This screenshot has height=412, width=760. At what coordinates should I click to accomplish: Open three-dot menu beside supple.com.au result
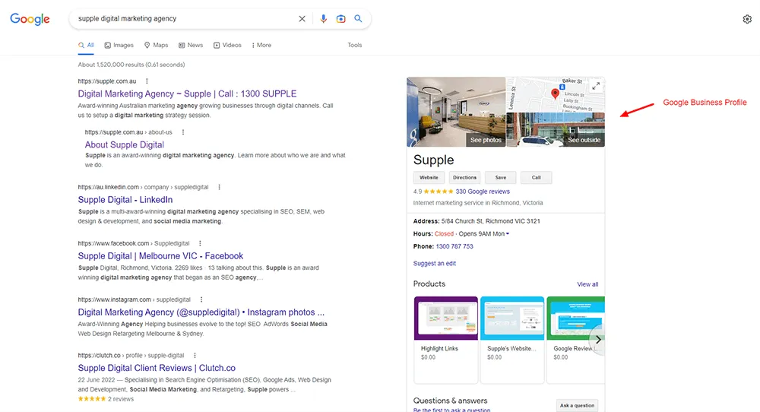(x=147, y=81)
